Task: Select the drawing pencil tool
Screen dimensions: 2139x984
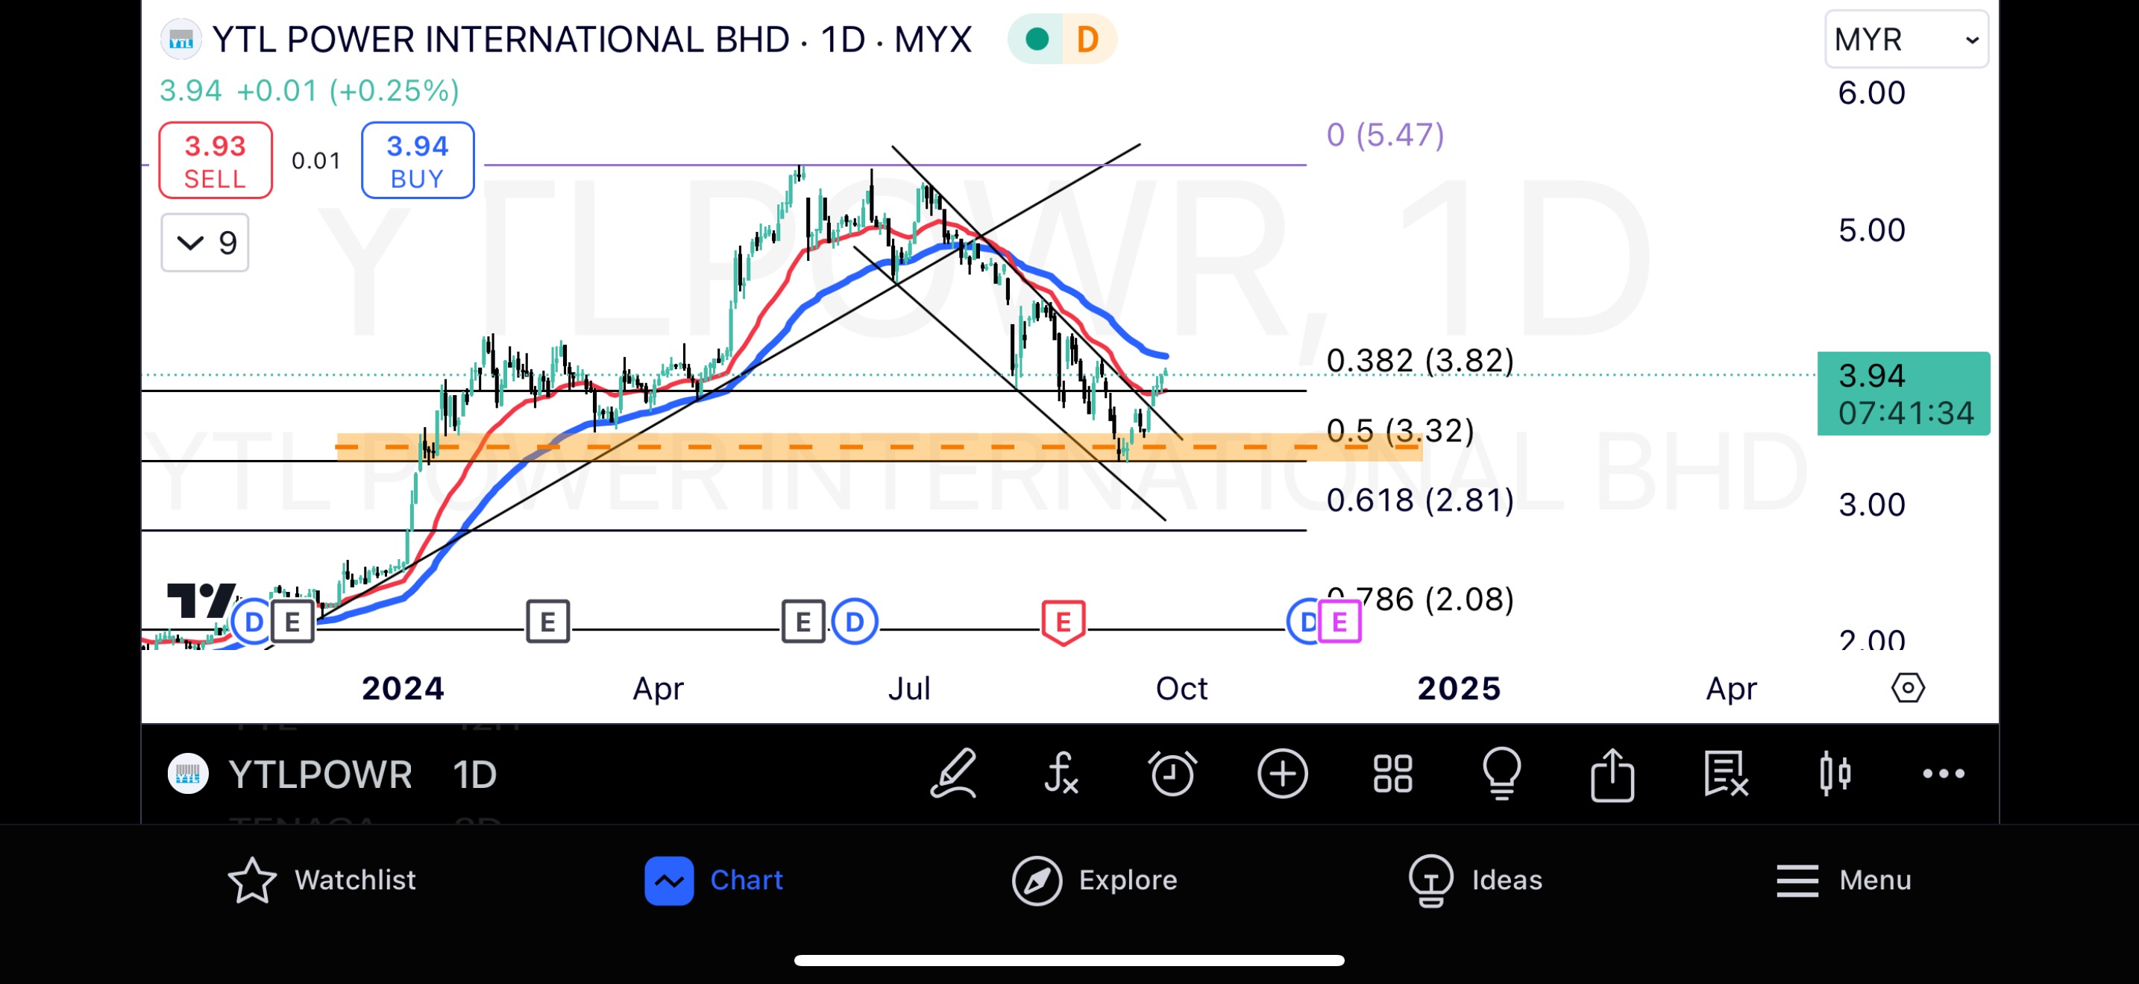Action: [953, 773]
